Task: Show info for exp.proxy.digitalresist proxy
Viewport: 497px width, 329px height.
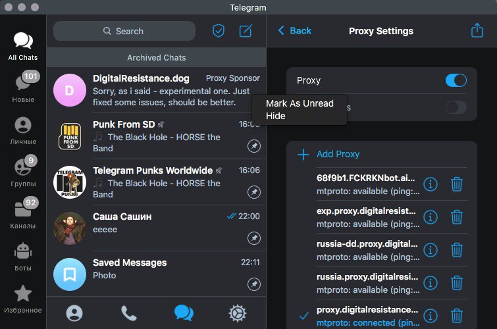Action: [431, 217]
